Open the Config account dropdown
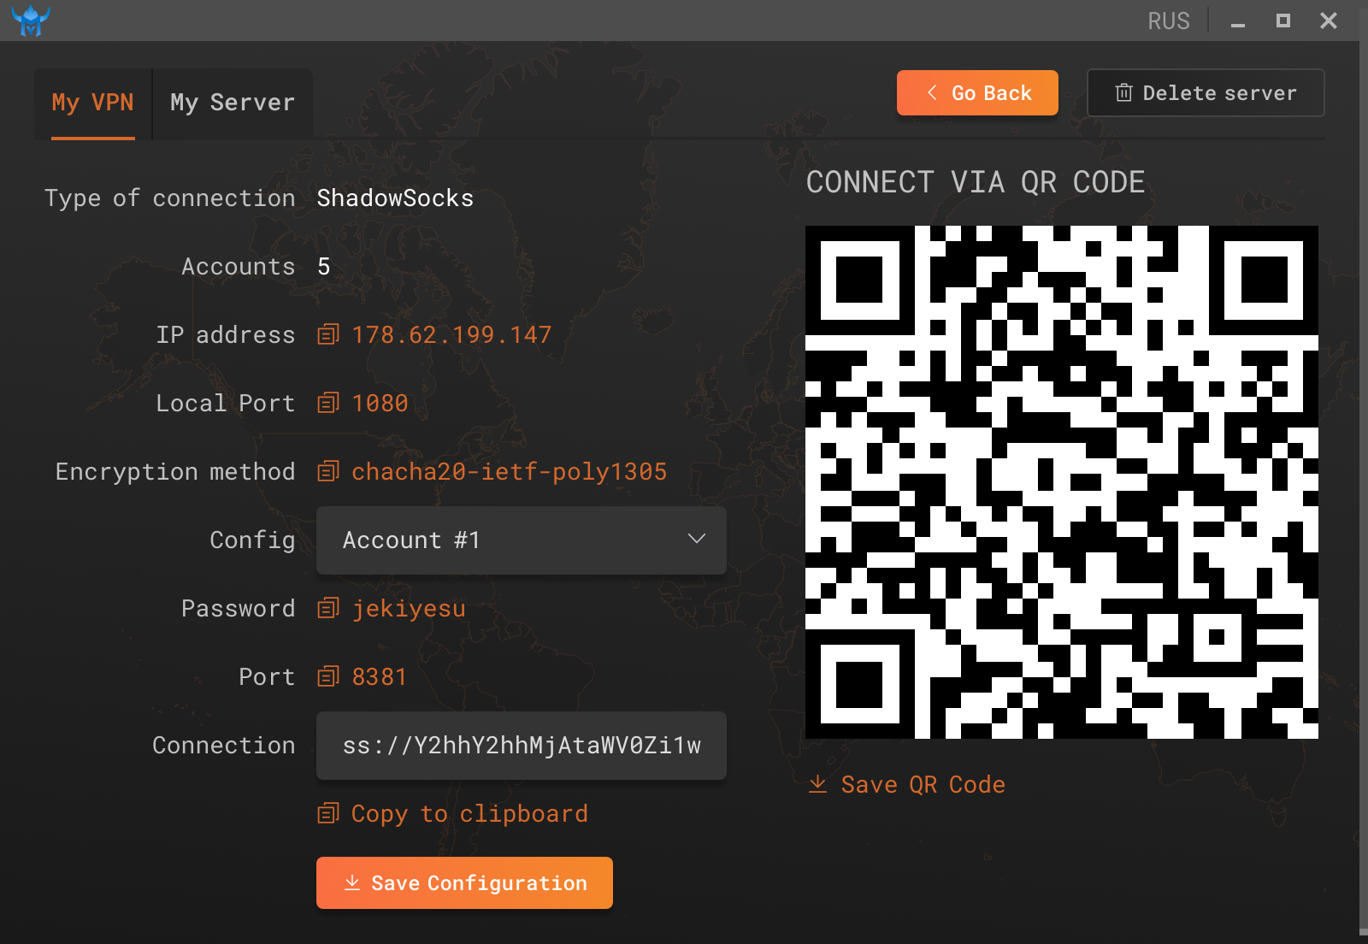The height and width of the screenshot is (944, 1368). pos(522,540)
